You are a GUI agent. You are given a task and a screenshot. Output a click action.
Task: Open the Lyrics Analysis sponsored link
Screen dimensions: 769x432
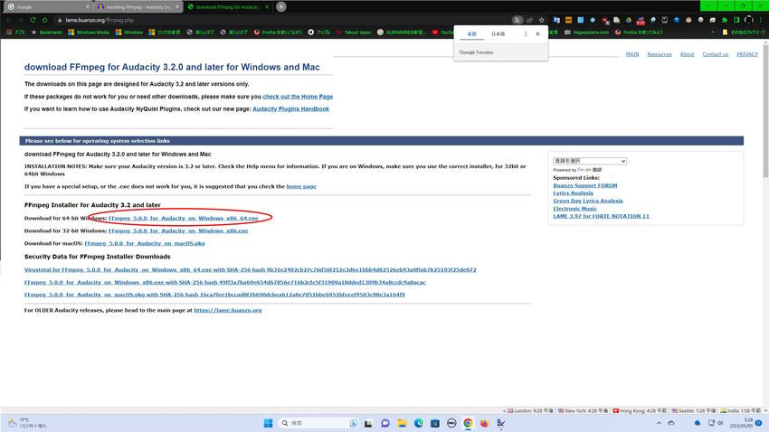pos(573,193)
